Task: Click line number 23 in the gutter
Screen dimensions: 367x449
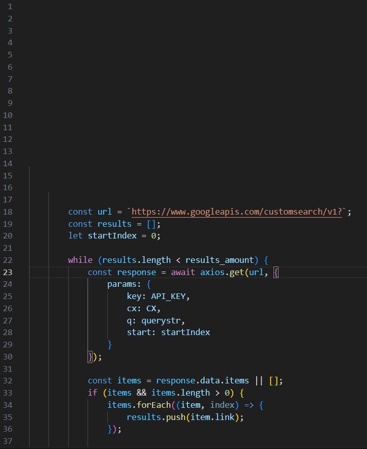Action: click(x=8, y=273)
